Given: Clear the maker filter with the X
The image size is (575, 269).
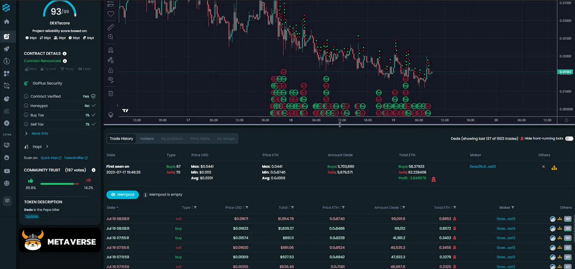Looking at the screenshot, I should [x=543, y=166].
